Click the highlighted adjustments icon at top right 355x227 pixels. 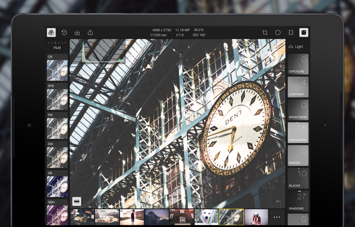tap(304, 33)
